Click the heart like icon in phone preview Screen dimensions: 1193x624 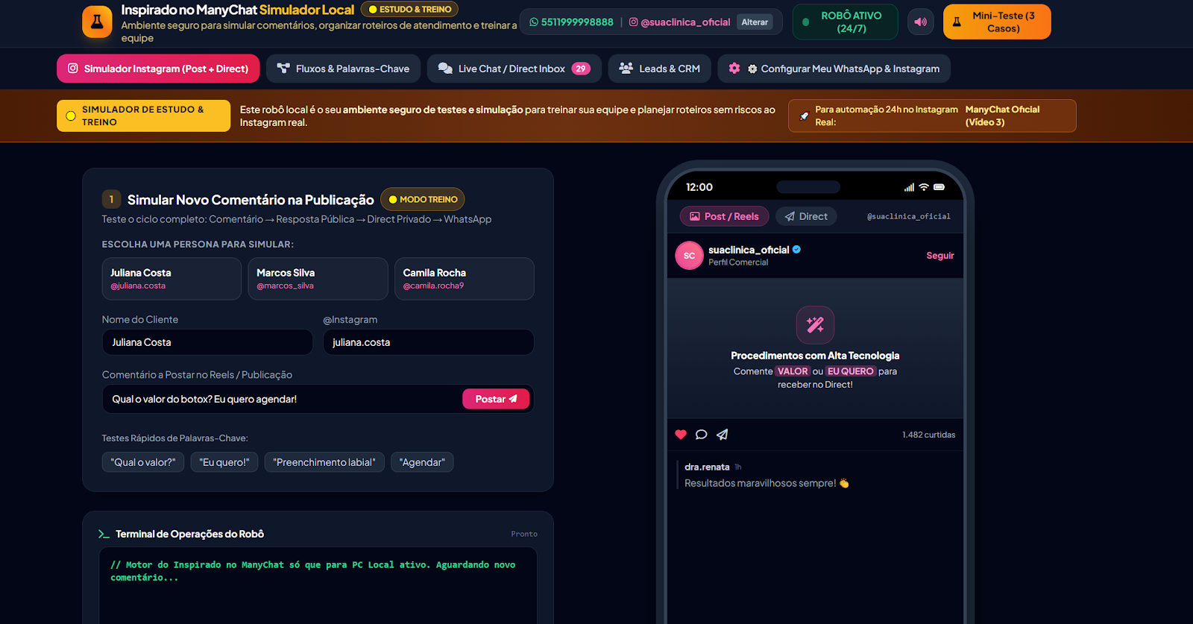pyautogui.click(x=681, y=435)
